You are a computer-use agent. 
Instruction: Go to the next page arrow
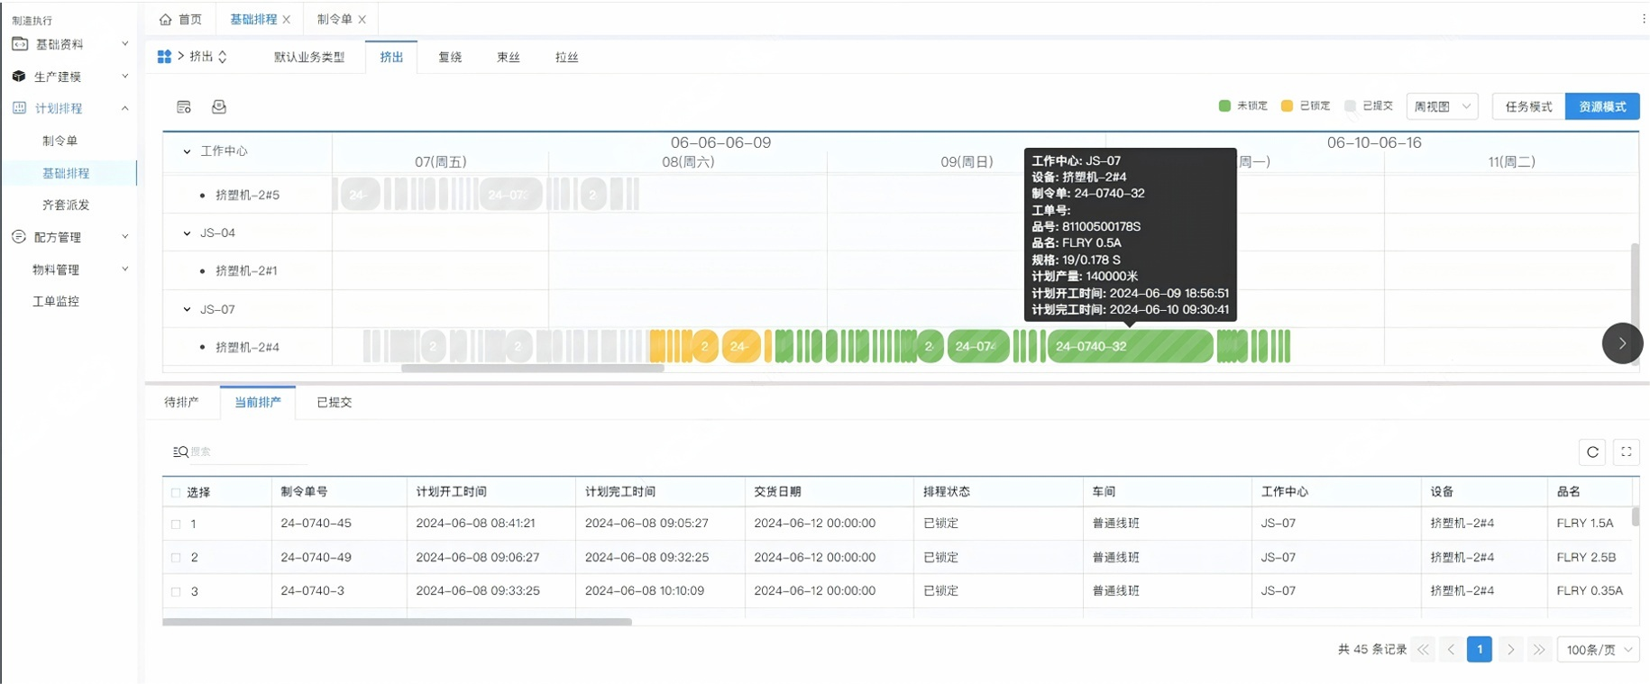(x=1511, y=649)
